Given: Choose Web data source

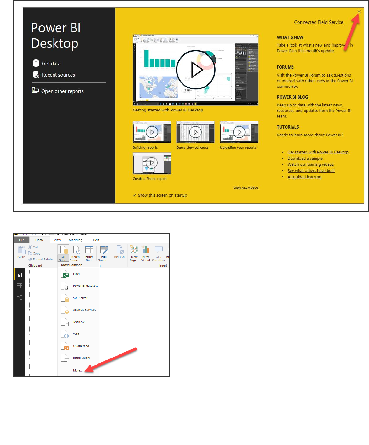Looking at the screenshot, I should click(79, 334).
